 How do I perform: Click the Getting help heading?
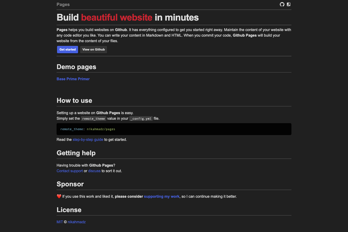coord(76,153)
